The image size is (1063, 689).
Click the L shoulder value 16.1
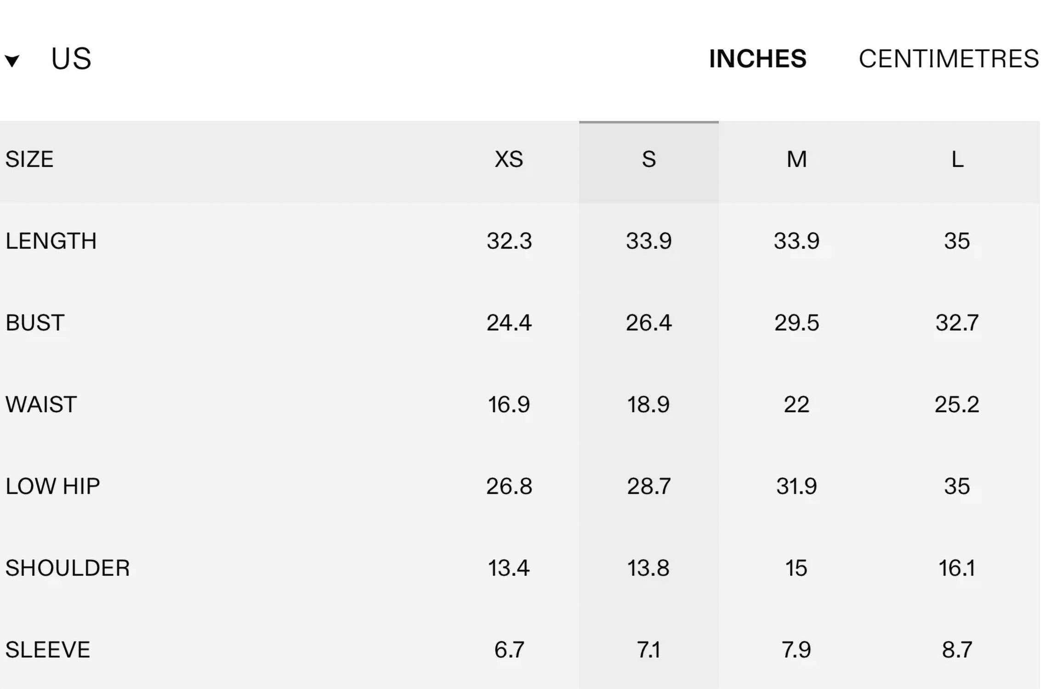pyautogui.click(x=957, y=568)
